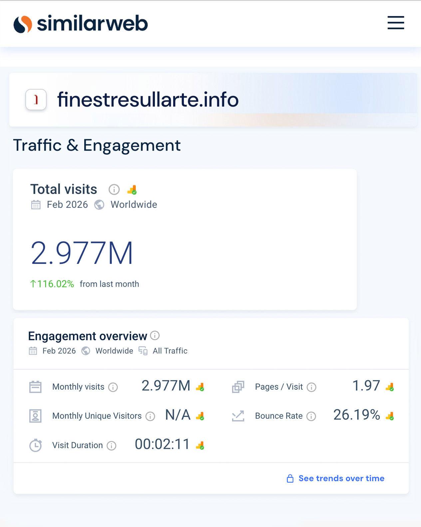Click the info icon beside Monthly Unique Visitors
The width and height of the screenshot is (421, 527).
(x=151, y=416)
